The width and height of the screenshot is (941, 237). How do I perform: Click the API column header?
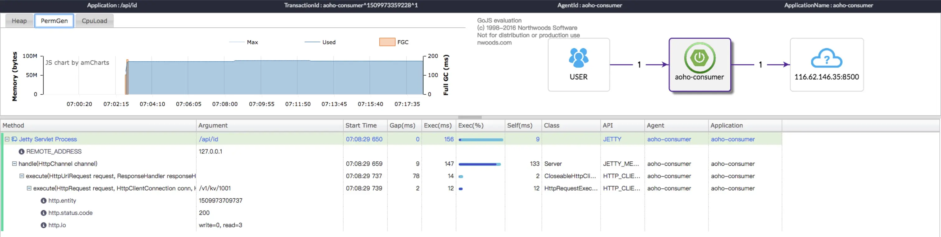[x=622, y=126]
